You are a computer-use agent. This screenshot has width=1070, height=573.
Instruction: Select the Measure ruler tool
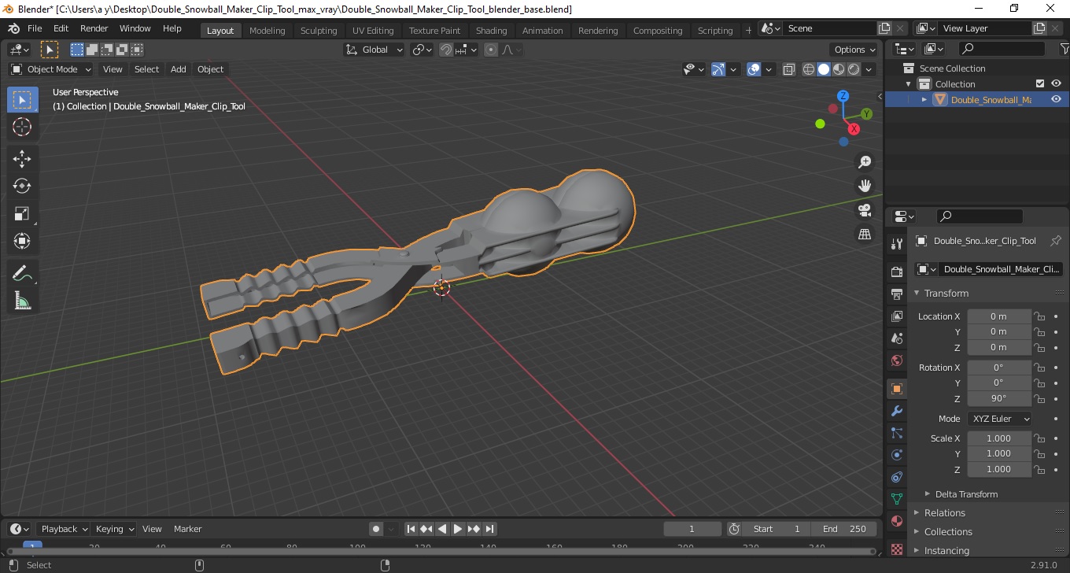(x=22, y=301)
